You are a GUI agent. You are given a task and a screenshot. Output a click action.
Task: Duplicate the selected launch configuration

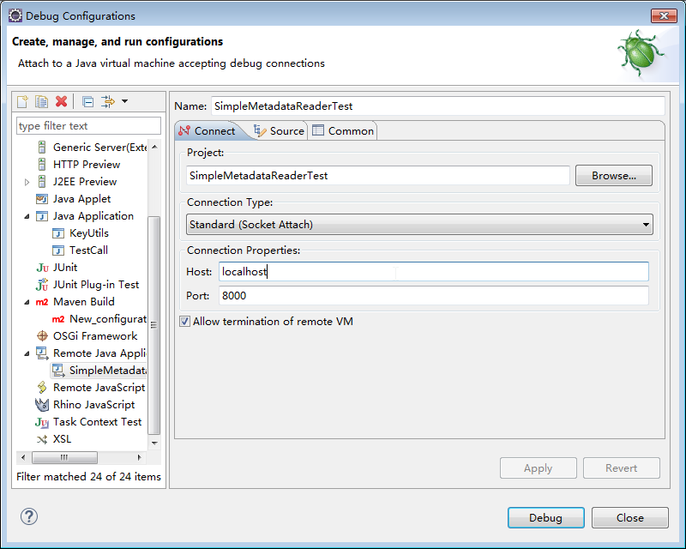click(41, 101)
